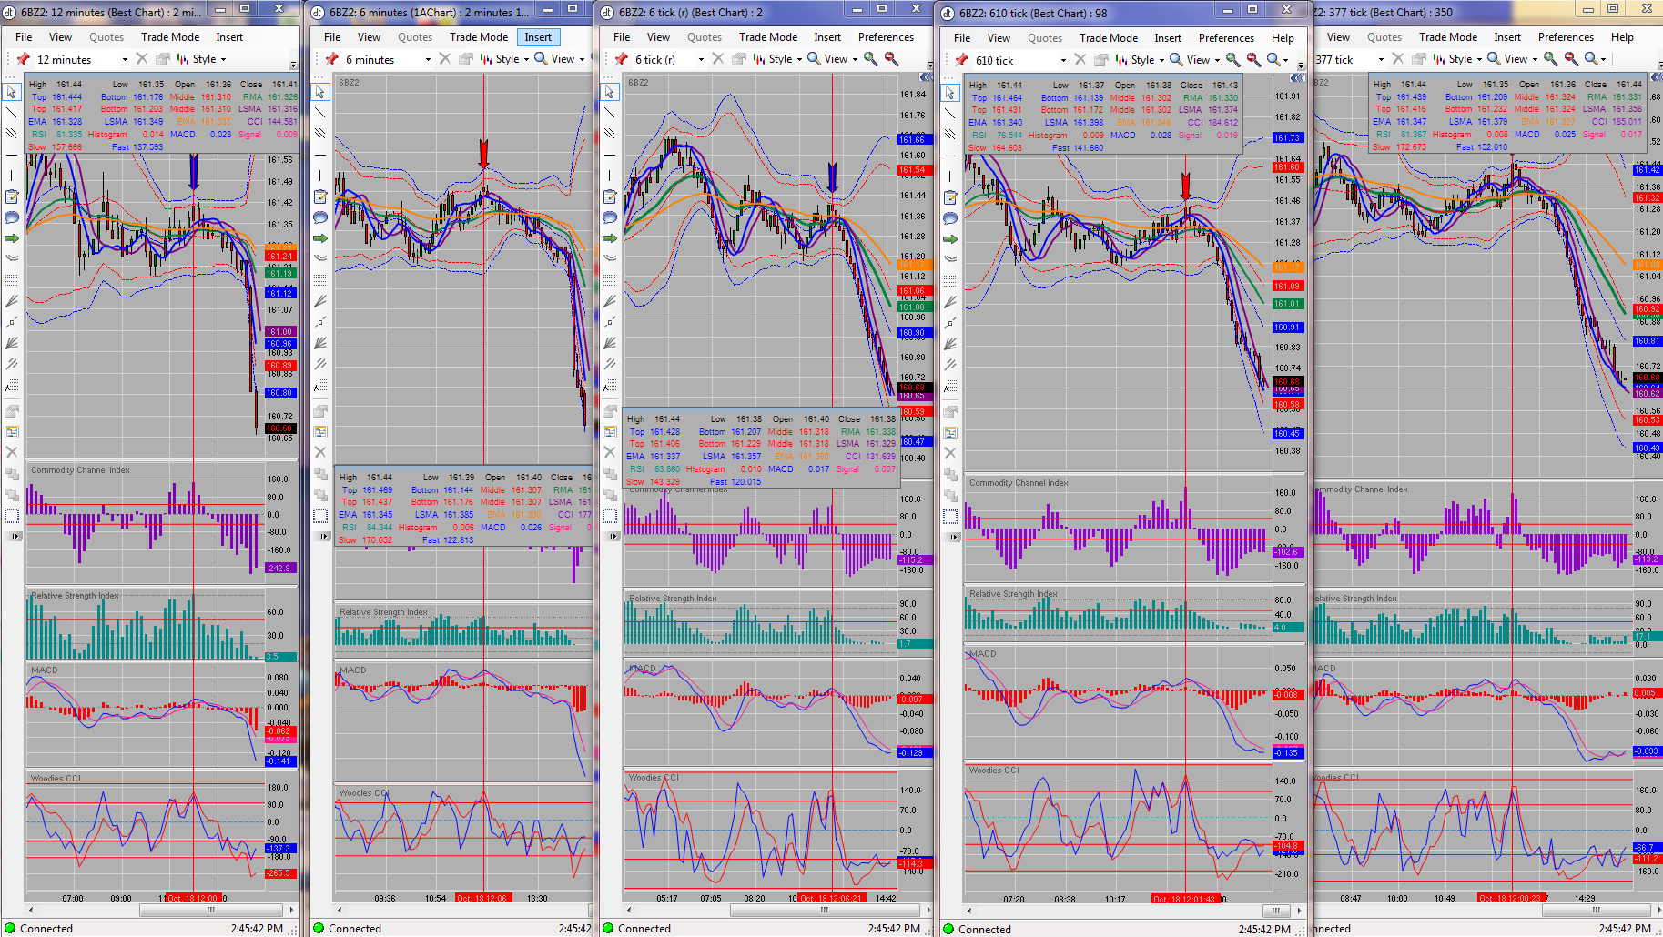Image resolution: width=1663 pixels, height=937 pixels.
Task: Click template icon in 12 minutes chart sidebar
Action: pyautogui.click(x=12, y=431)
